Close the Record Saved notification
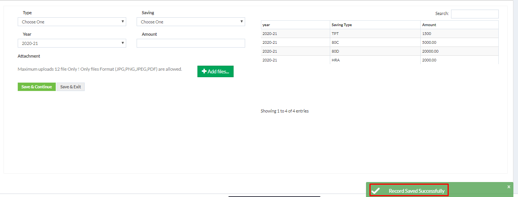Screen dimensions: 518x197 click(x=509, y=187)
